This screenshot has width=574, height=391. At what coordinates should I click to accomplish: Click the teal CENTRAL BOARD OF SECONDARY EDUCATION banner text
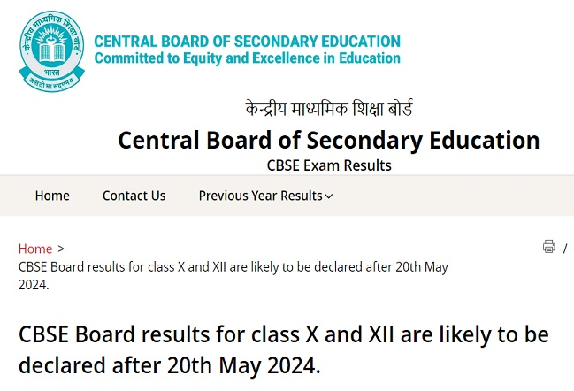[247, 42]
